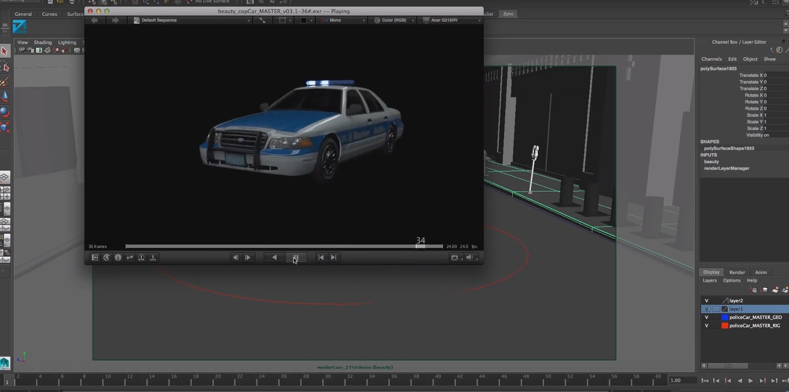Open the Object menu in Channel Box
Image resolution: width=789 pixels, height=392 pixels.
click(751, 59)
